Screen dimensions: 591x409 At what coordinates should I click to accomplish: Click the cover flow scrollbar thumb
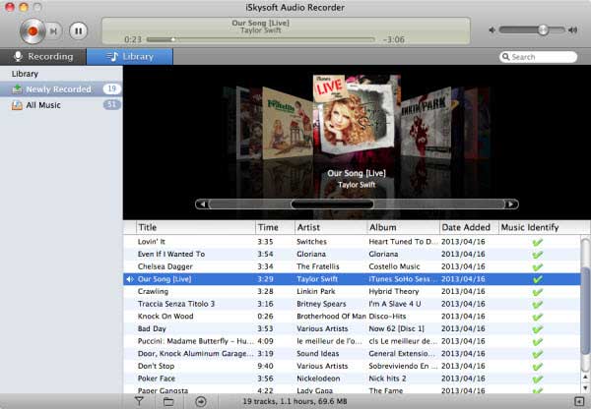click(x=332, y=204)
